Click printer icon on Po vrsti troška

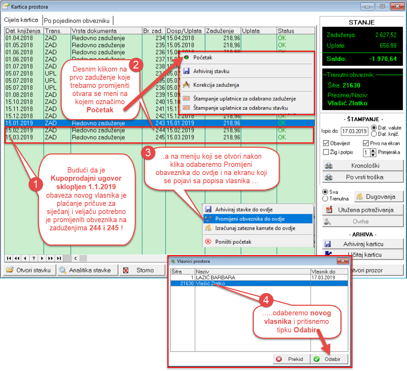pyautogui.click(x=329, y=177)
